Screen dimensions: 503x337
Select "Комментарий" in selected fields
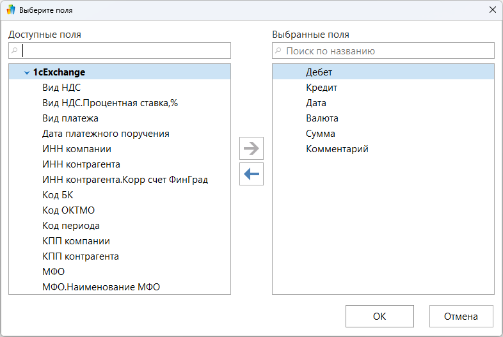(337, 149)
